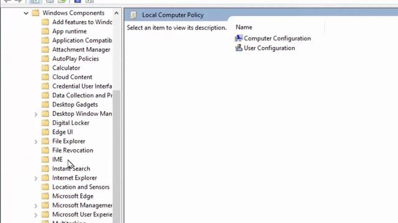The image size is (398, 223).
Task: Select the AutoPlay Policies tree item
Action: coord(75,59)
